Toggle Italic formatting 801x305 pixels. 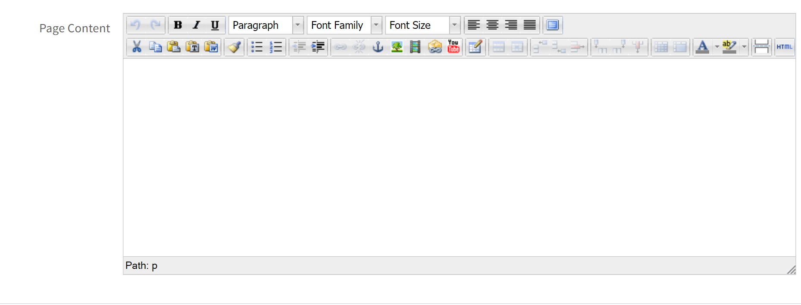tap(197, 25)
